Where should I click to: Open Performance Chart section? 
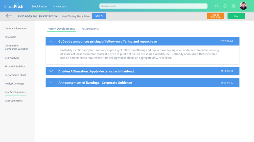(x=15, y=75)
